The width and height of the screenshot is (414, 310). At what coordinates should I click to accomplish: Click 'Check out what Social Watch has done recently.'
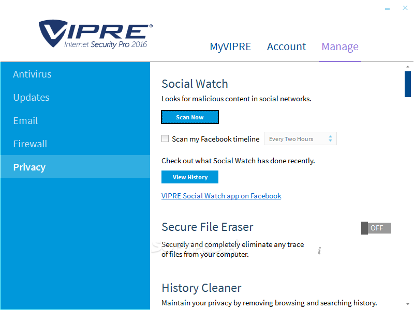[x=238, y=161]
